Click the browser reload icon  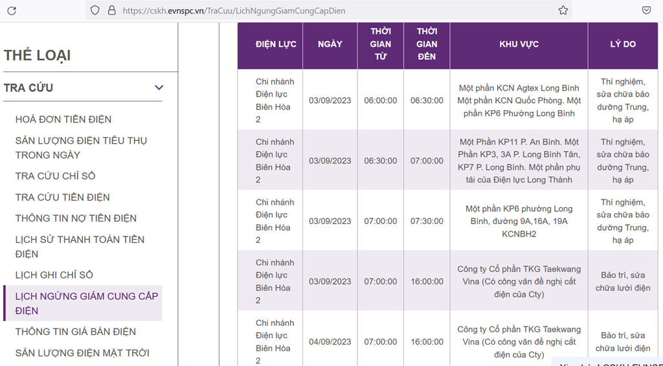pyautogui.click(x=12, y=10)
